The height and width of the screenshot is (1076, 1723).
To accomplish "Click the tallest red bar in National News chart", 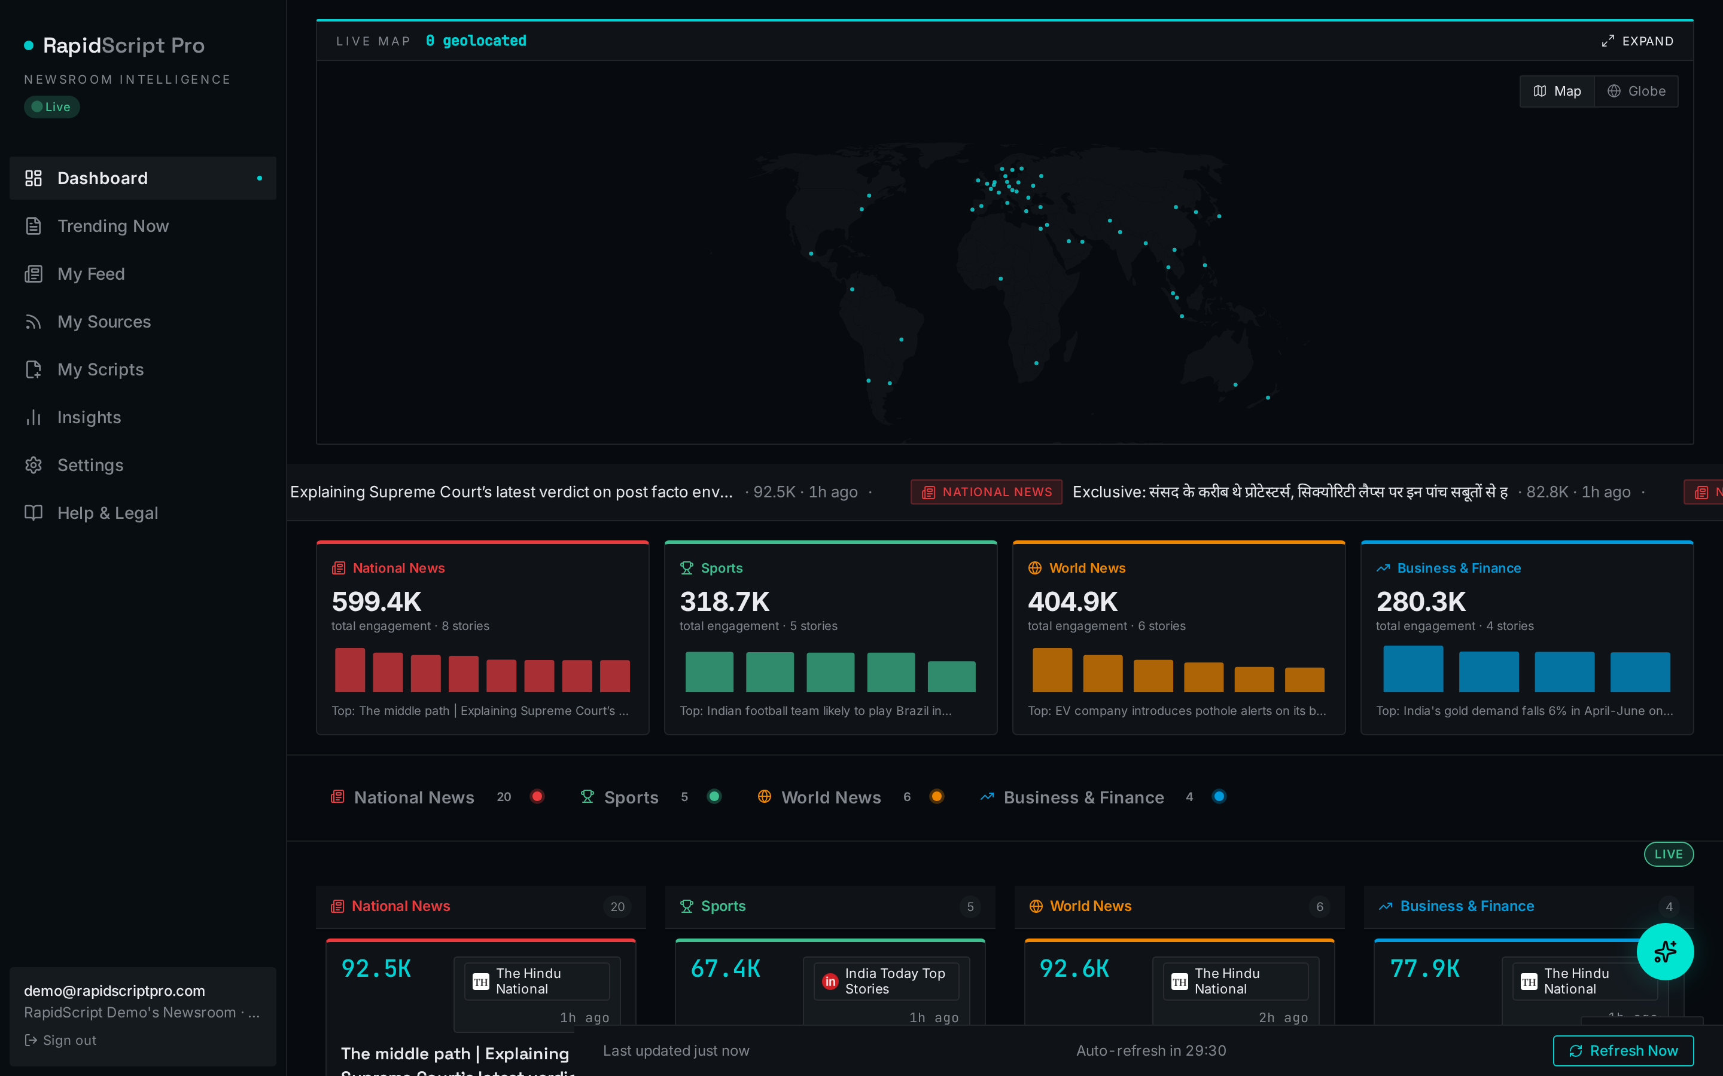I will [349, 670].
